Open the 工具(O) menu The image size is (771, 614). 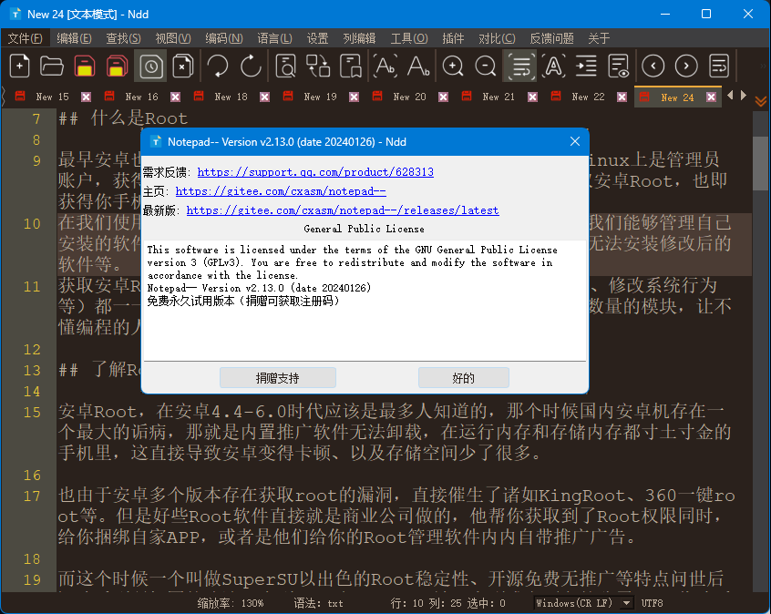409,38
